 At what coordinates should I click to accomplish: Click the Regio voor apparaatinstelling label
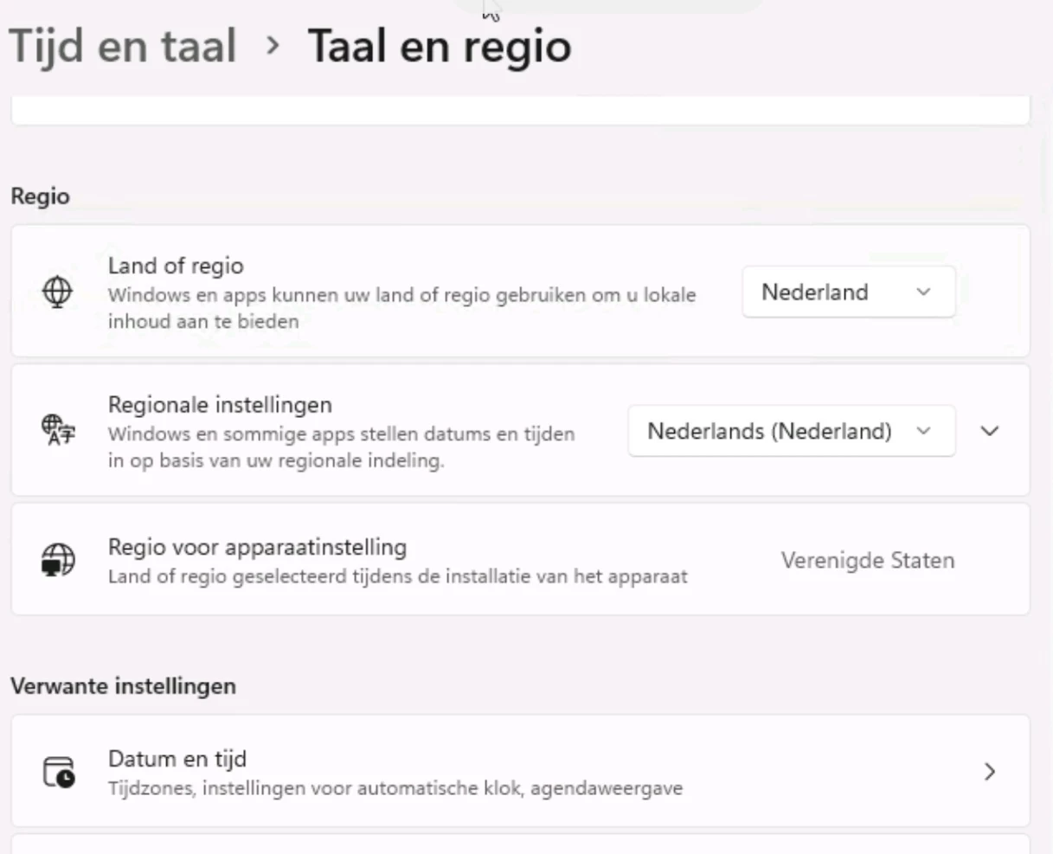click(x=257, y=547)
